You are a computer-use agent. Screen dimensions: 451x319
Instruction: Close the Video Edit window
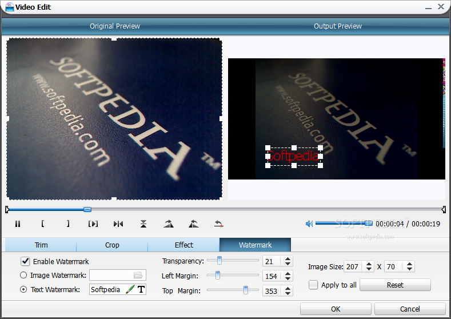click(441, 7)
